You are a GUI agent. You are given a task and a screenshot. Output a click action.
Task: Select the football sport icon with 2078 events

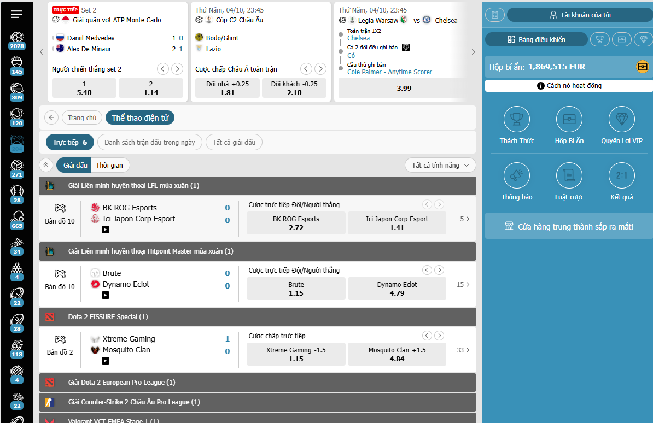coord(17,38)
